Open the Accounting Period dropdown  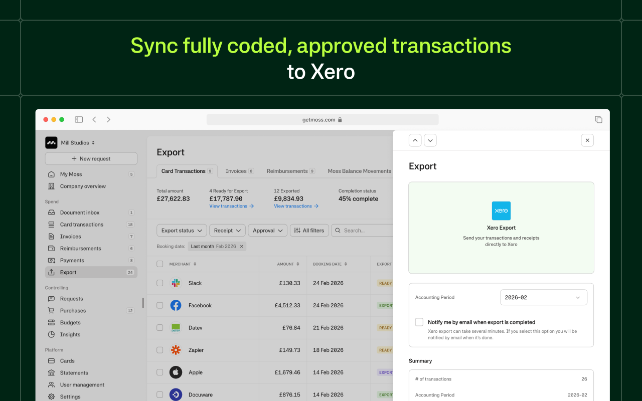[544, 297]
